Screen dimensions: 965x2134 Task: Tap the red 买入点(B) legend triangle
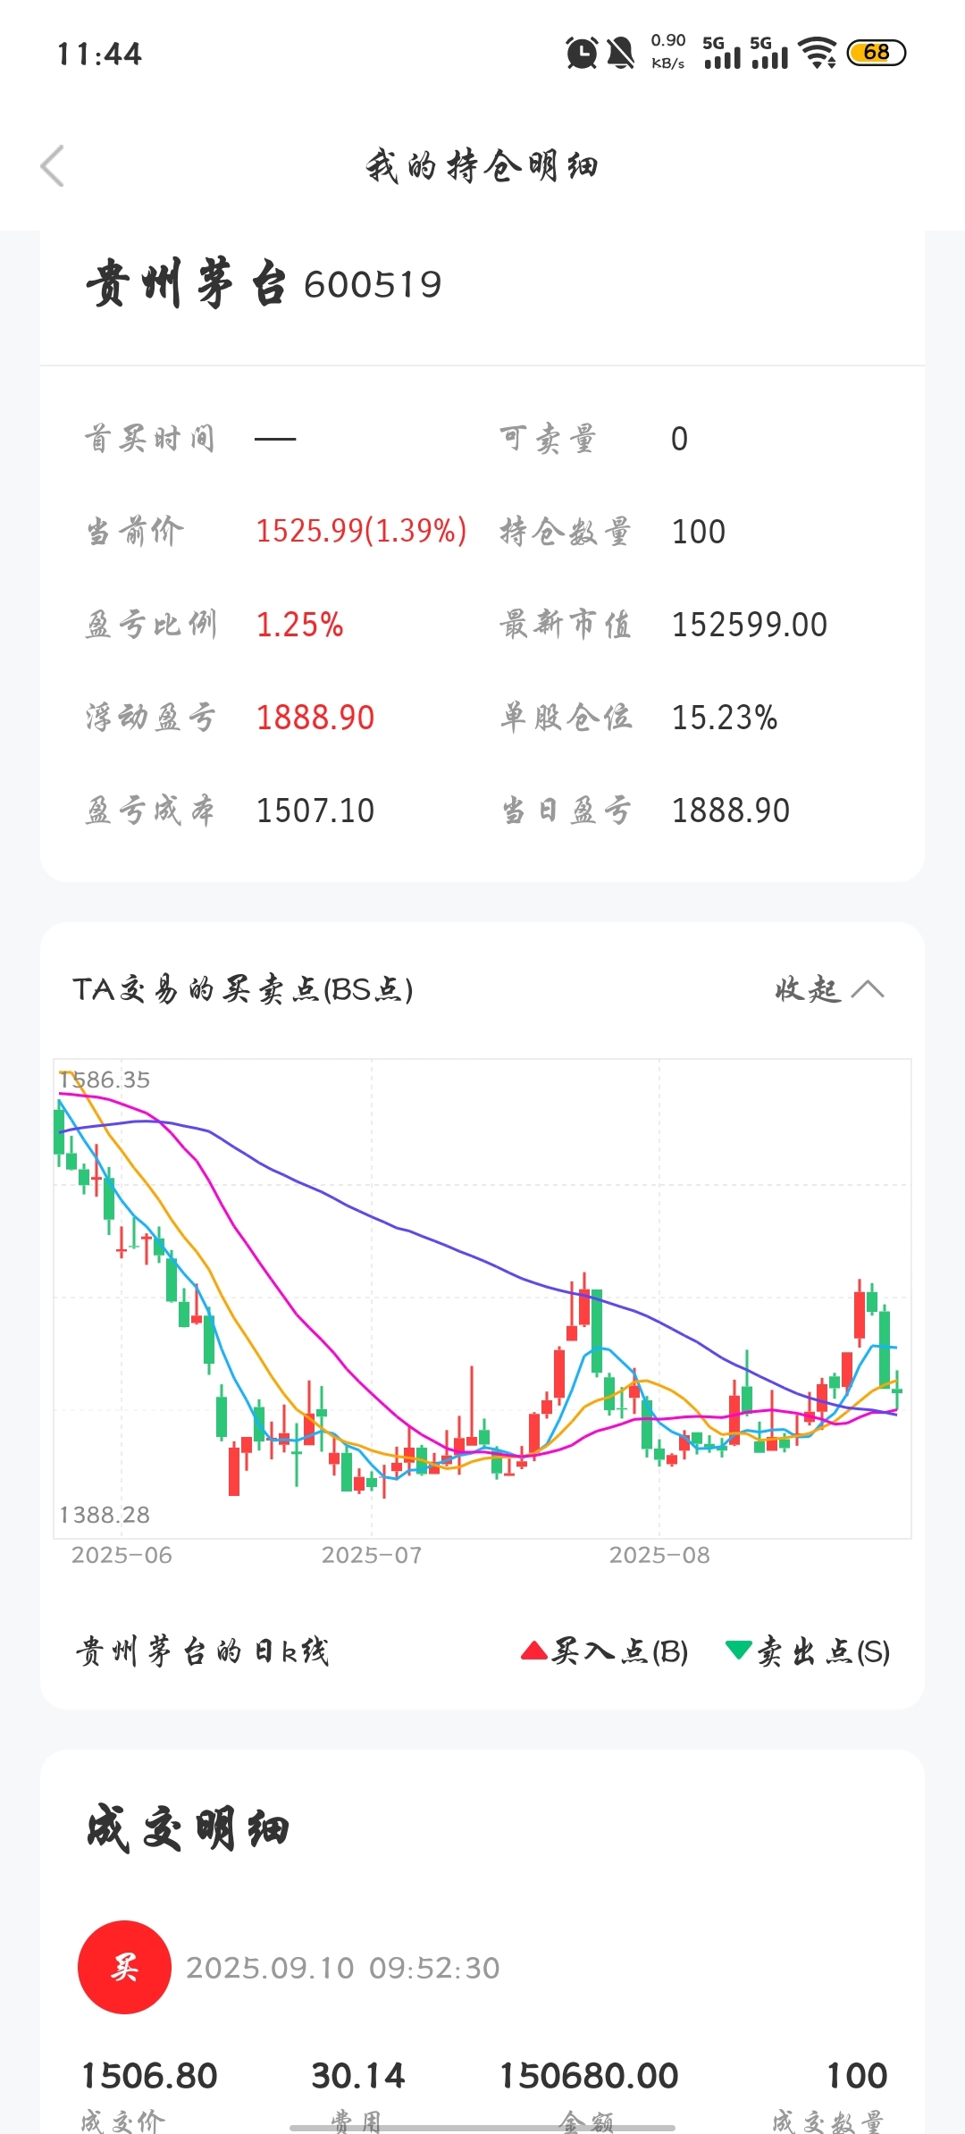533,1651
